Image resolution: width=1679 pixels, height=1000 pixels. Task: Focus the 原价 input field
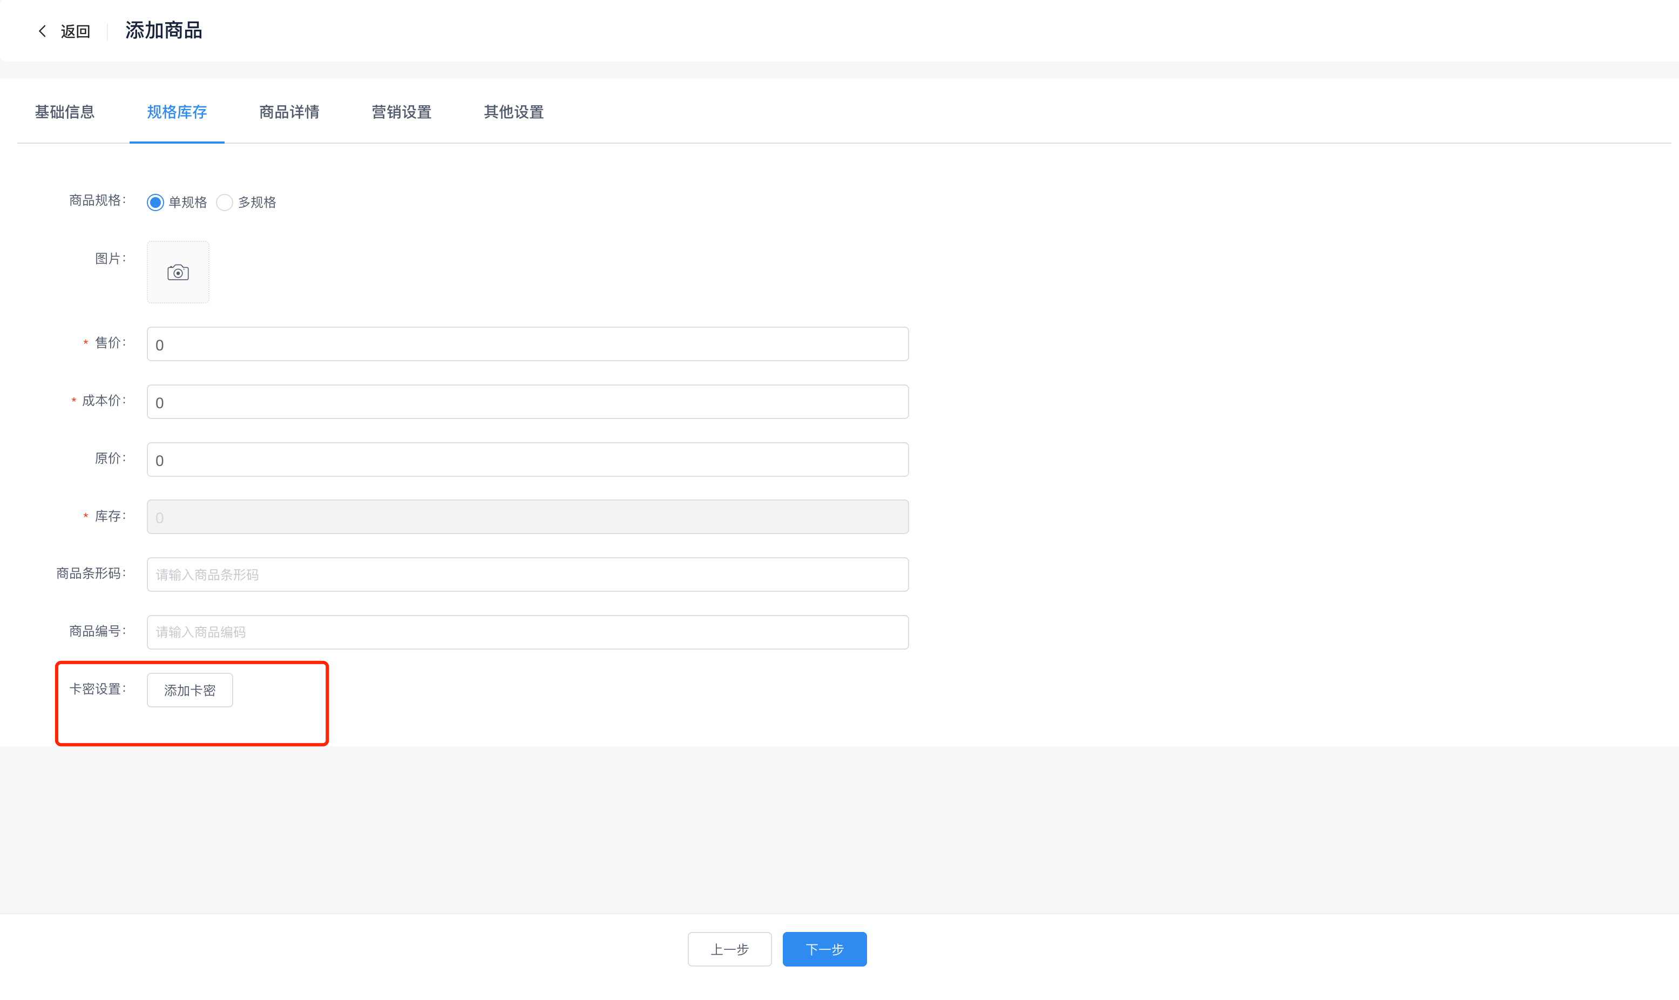pos(527,460)
